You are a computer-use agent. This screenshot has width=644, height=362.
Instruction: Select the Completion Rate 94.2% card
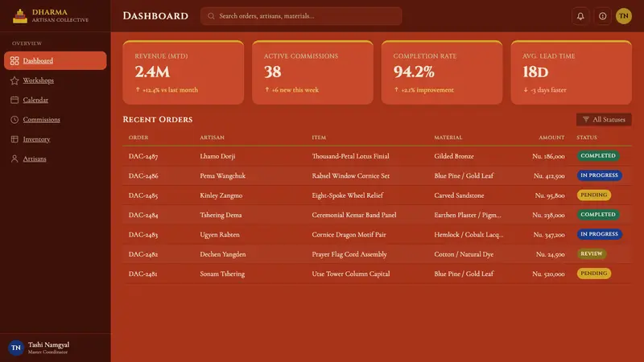[x=442, y=72]
